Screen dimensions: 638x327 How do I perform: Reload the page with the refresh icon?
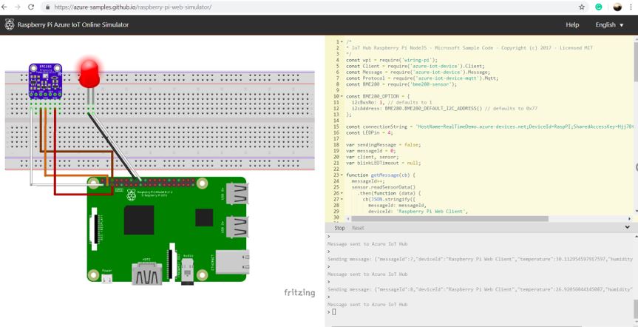point(31,7)
